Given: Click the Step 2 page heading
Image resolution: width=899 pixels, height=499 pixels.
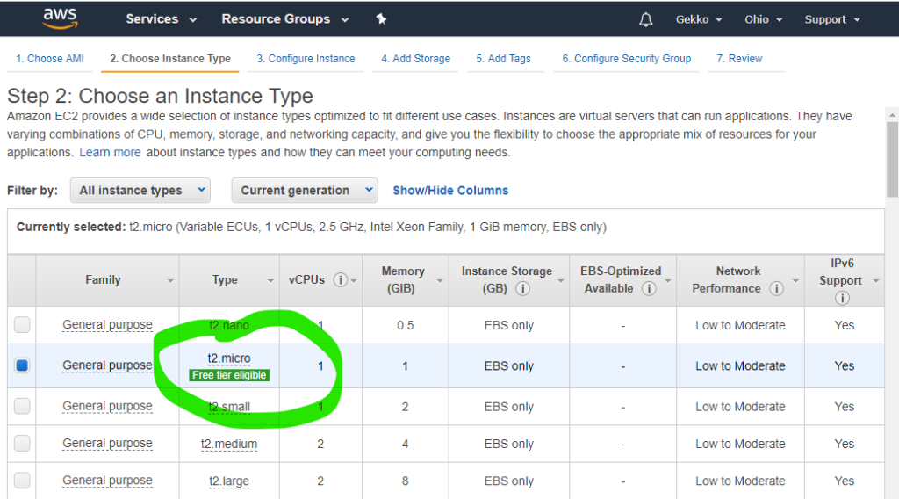Looking at the screenshot, I should (160, 96).
